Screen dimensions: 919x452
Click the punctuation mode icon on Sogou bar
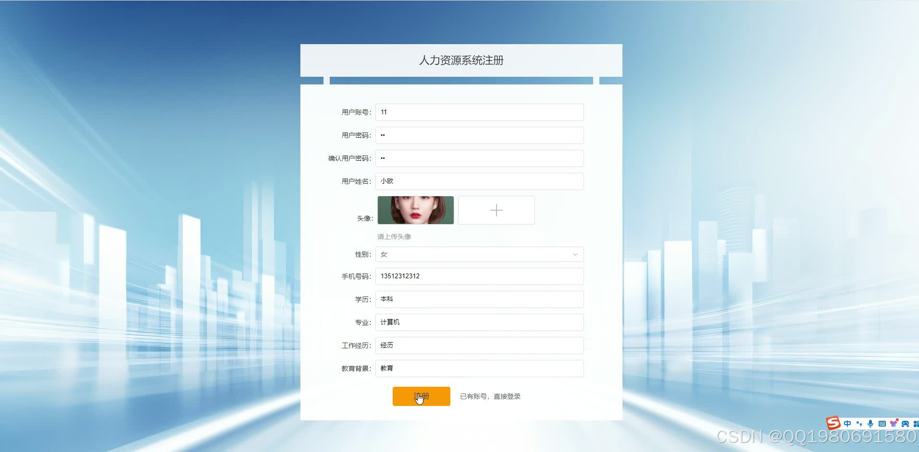point(859,423)
